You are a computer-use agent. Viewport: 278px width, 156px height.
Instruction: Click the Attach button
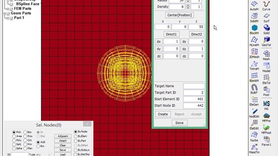63,140
